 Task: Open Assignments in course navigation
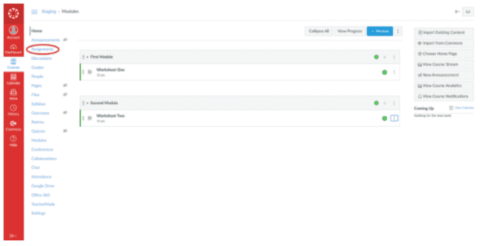42,49
